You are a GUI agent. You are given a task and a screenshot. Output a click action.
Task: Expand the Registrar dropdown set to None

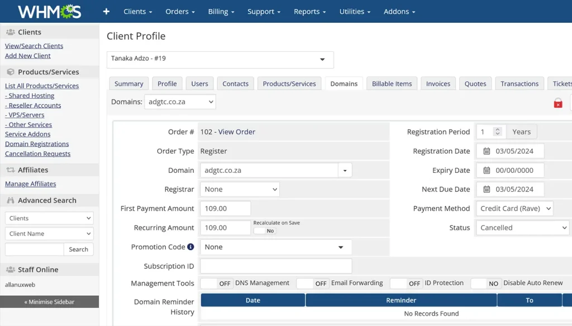239,189
